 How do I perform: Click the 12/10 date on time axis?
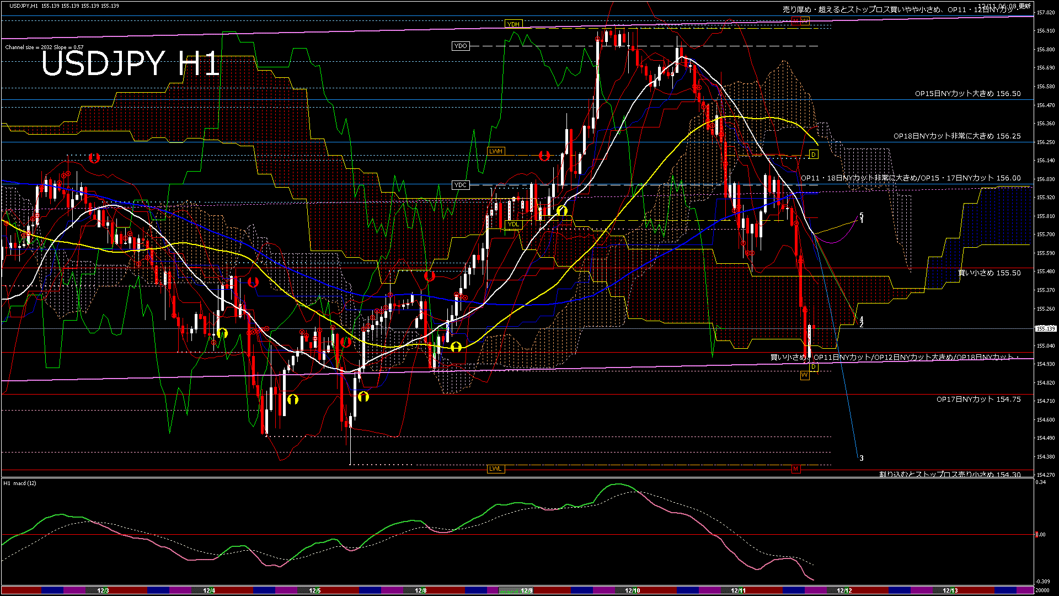(x=632, y=590)
